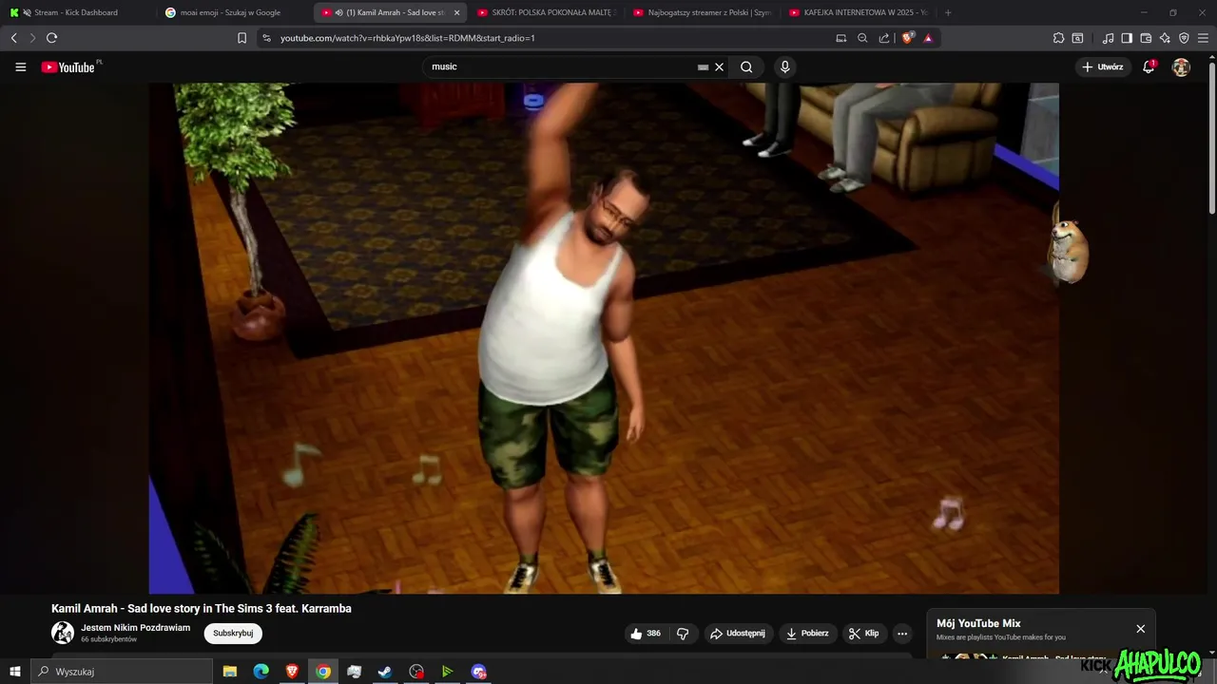Screen dimensions: 1217x684
Task: Click the address bar URL
Action: (x=408, y=38)
